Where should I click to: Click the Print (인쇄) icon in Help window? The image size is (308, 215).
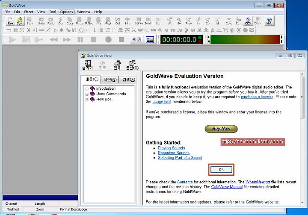coord(117,65)
